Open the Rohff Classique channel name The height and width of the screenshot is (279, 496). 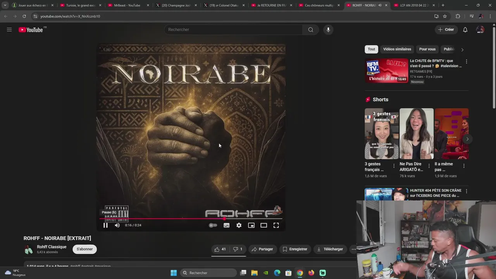pyautogui.click(x=52, y=247)
